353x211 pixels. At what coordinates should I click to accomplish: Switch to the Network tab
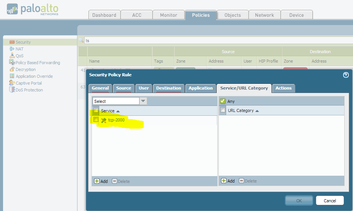265,15
